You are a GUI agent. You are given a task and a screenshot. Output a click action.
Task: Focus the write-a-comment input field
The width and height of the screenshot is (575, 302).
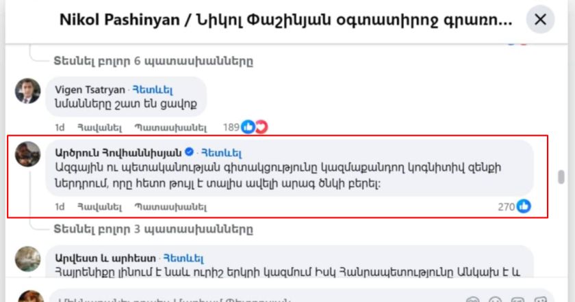(x=240, y=298)
